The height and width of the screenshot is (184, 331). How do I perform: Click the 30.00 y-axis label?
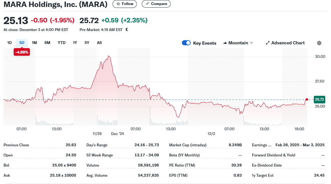pyautogui.click(x=320, y=57)
